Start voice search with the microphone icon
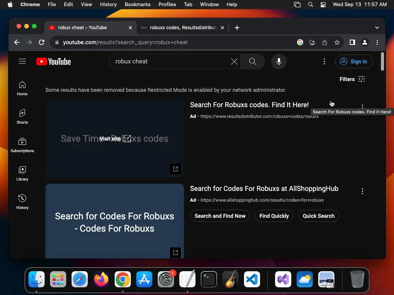The width and height of the screenshot is (394, 295). (279, 61)
